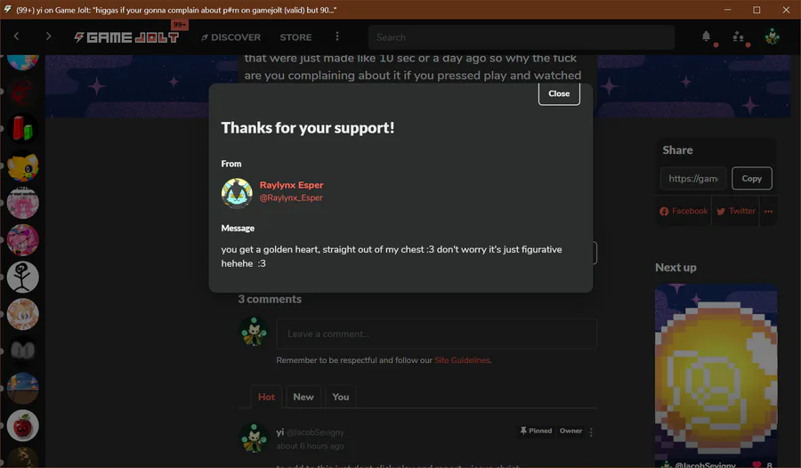The width and height of the screenshot is (801, 468).
Task: Open the user avatar account menu
Action: pos(772,36)
